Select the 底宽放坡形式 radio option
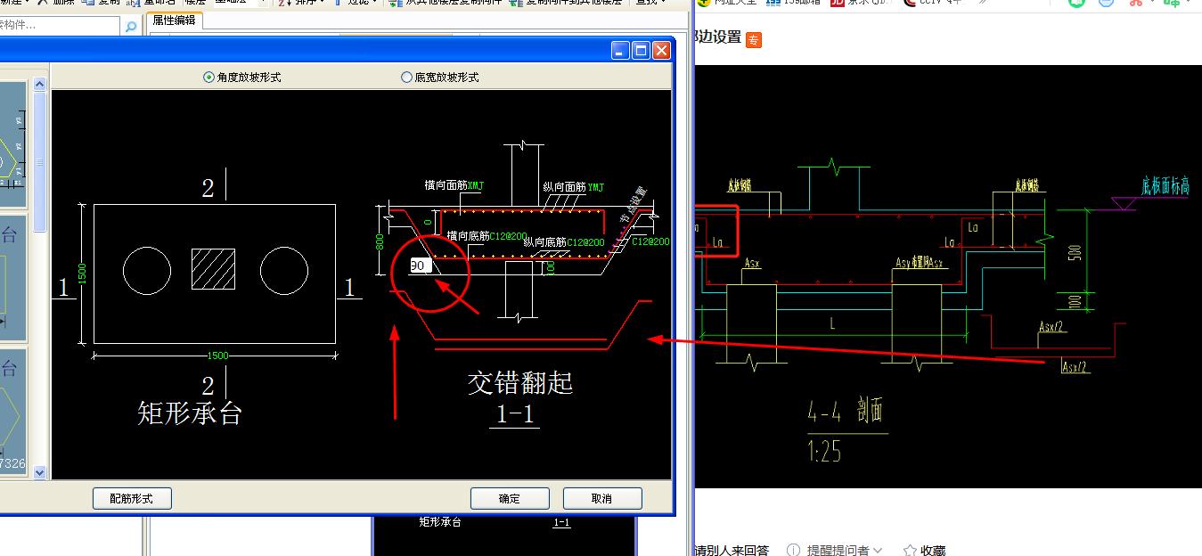Image resolution: width=1202 pixels, height=556 pixels. click(440, 78)
